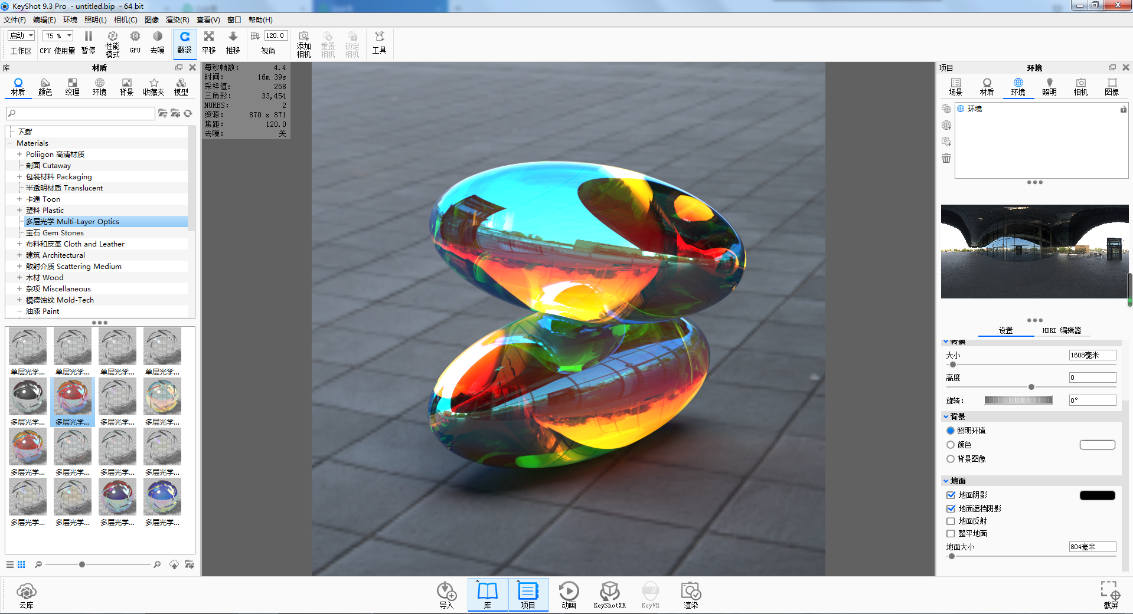Switch library view to list icon
The width and height of the screenshot is (1133, 614).
(x=10, y=564)
